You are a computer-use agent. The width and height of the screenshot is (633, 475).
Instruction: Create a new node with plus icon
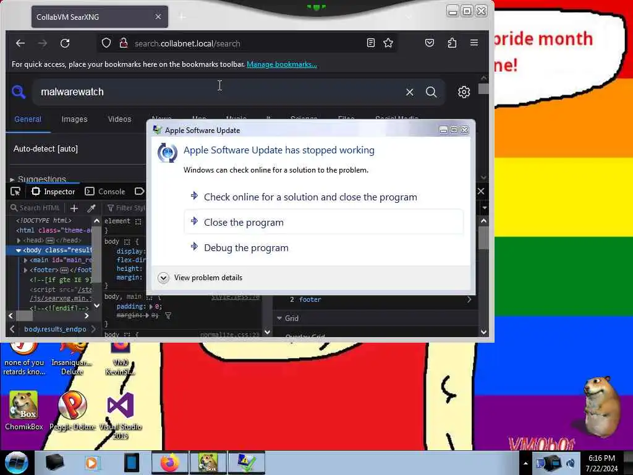tap(74, 208)
